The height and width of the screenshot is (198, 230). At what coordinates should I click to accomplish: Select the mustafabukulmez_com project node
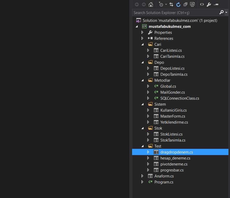pos(170,27)
